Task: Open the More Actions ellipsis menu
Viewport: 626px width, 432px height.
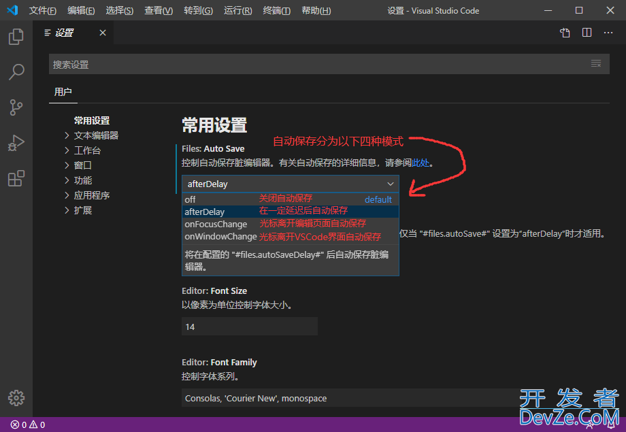Action: click(608, 33)
